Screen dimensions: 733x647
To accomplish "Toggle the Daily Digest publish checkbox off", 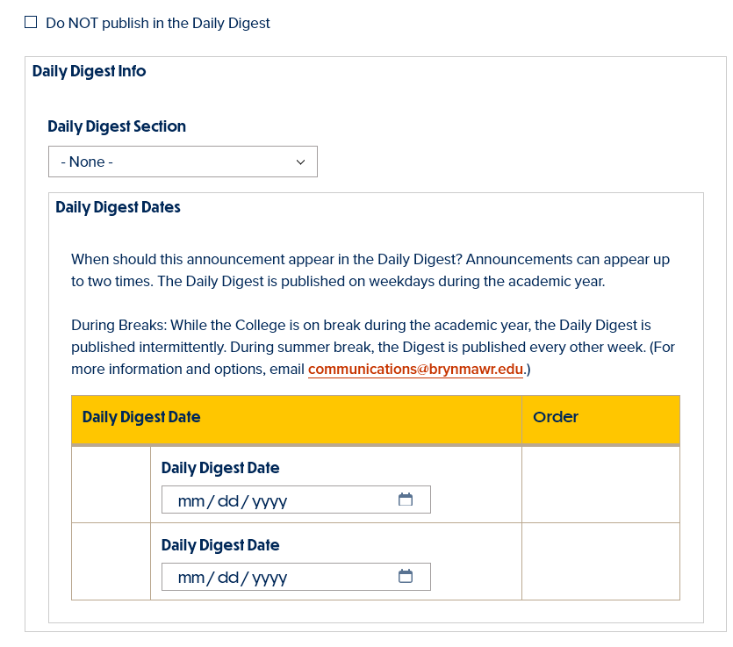I will coord(31,22).
